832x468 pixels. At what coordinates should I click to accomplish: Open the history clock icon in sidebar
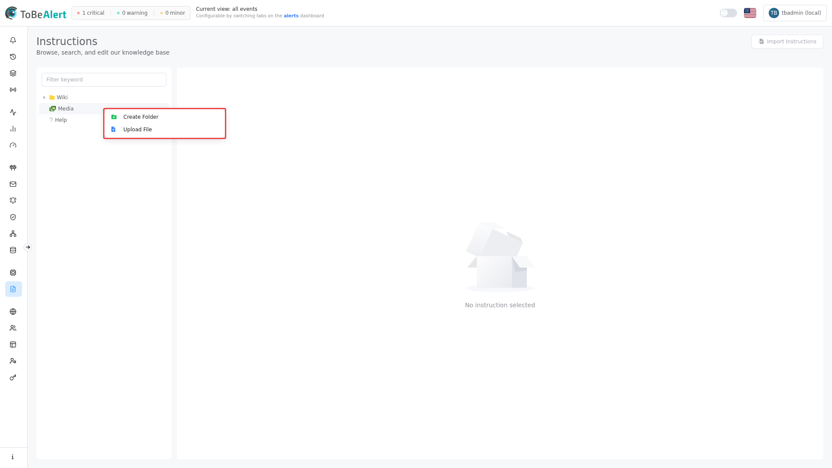pos(13,57)
